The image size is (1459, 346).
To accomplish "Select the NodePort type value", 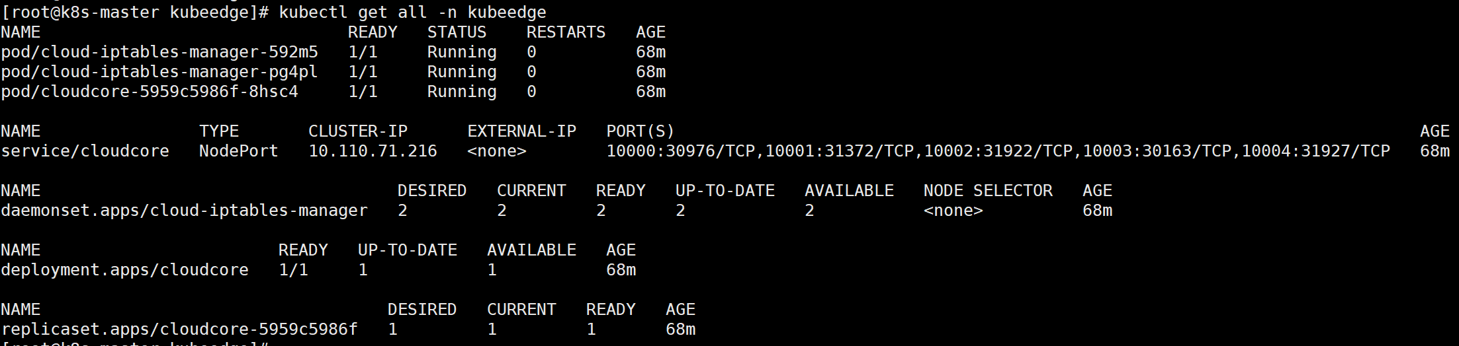I will 238,151.
